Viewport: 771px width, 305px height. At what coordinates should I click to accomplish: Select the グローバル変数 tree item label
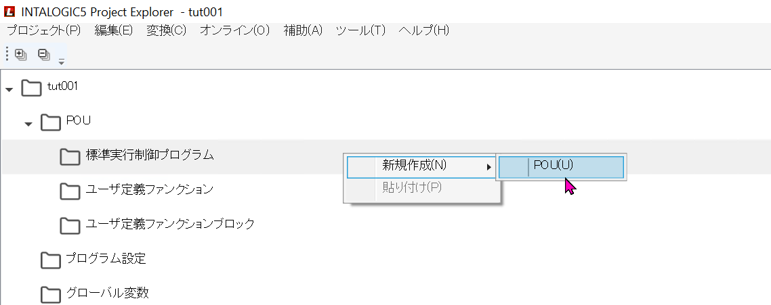pyautogui.click(x=107, y=293)
